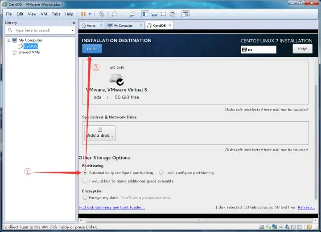Open the Tabs menu
The height and width of the screenshot is (232, 321).
pyautogui.click(x=56, y=14)
